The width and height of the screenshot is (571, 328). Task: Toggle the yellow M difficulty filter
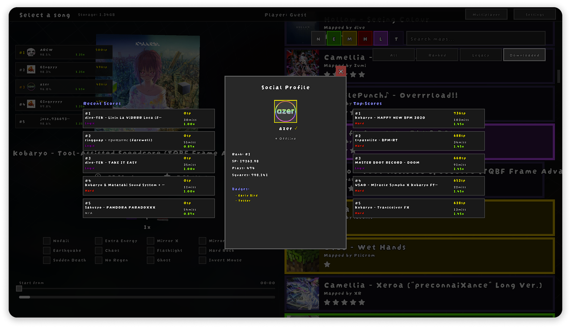(350, 39)
